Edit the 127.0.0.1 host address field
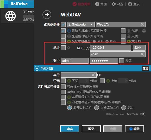The height and width of the screenshot is (140, 151). click(x=110, y=48)
